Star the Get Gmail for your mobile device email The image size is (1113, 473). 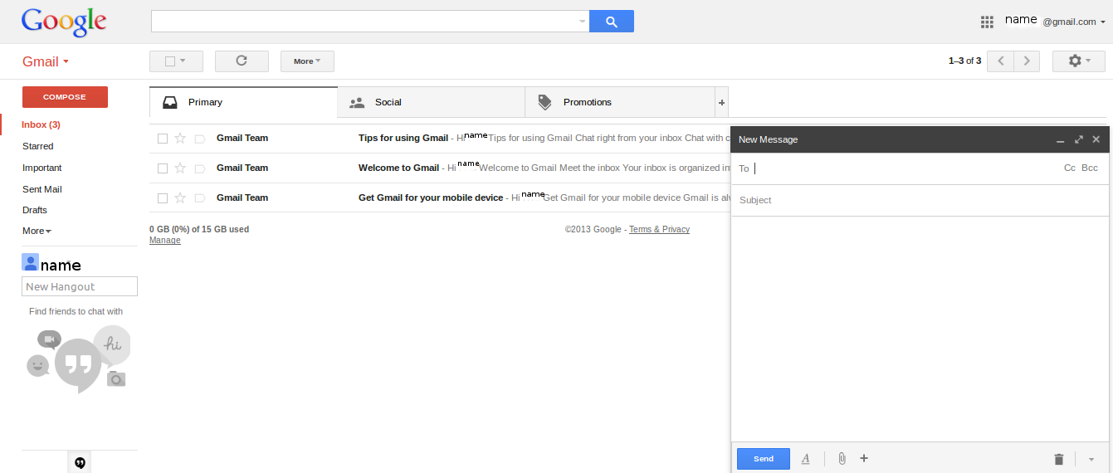(180, 197)
